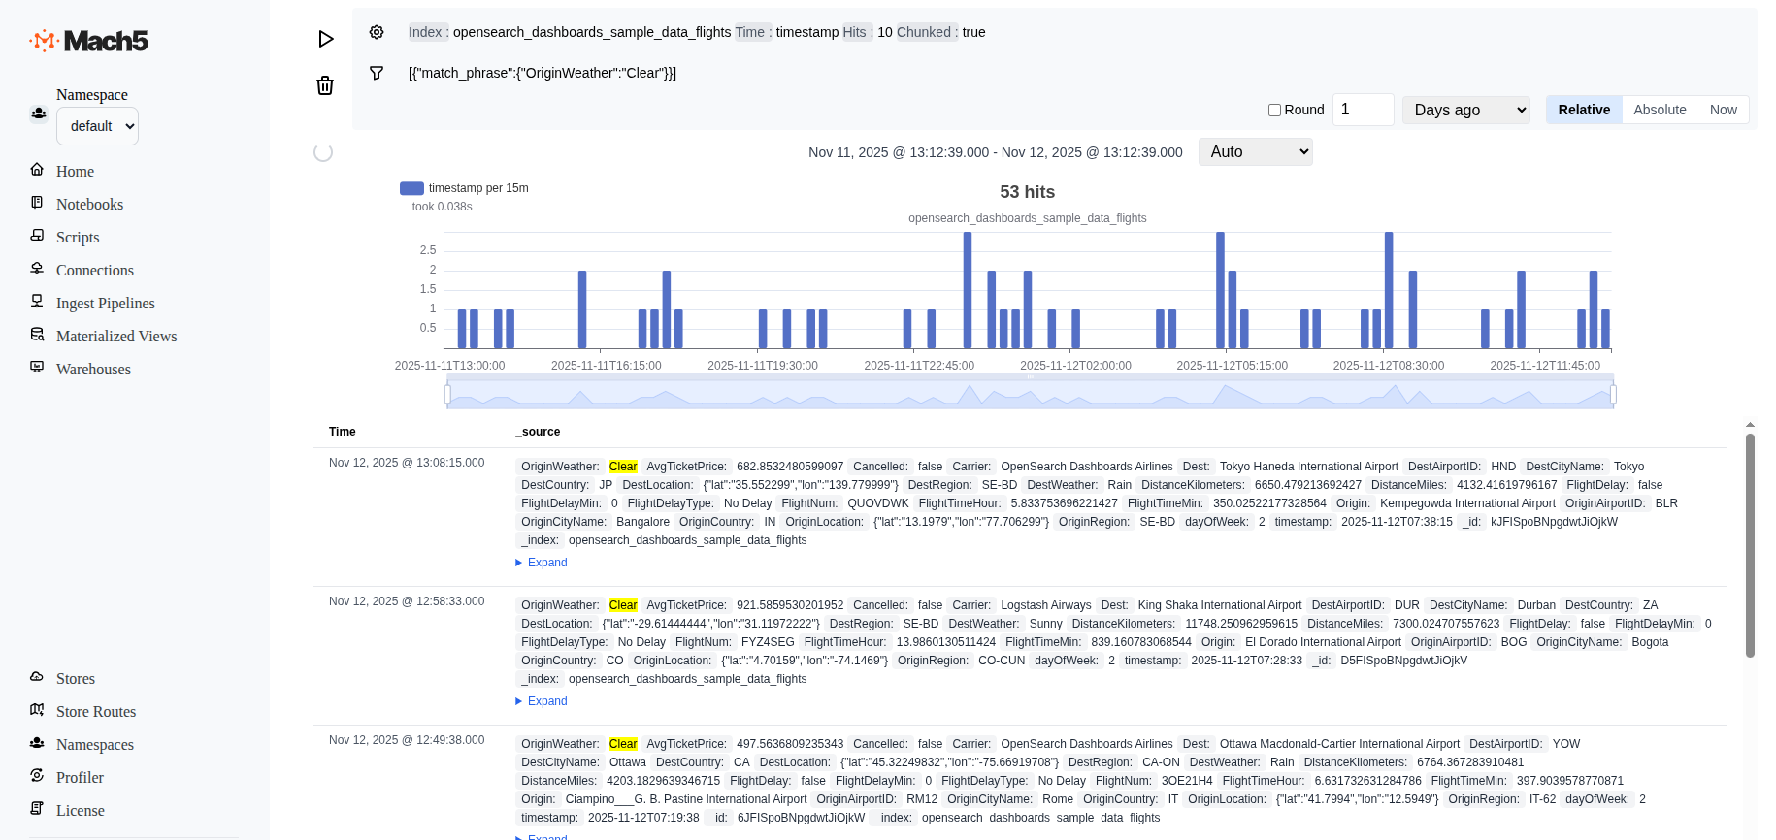The height and width of the screenshot is (840, 1776).
Task: Open the Materialized Views page
Action: pos(116,337)
